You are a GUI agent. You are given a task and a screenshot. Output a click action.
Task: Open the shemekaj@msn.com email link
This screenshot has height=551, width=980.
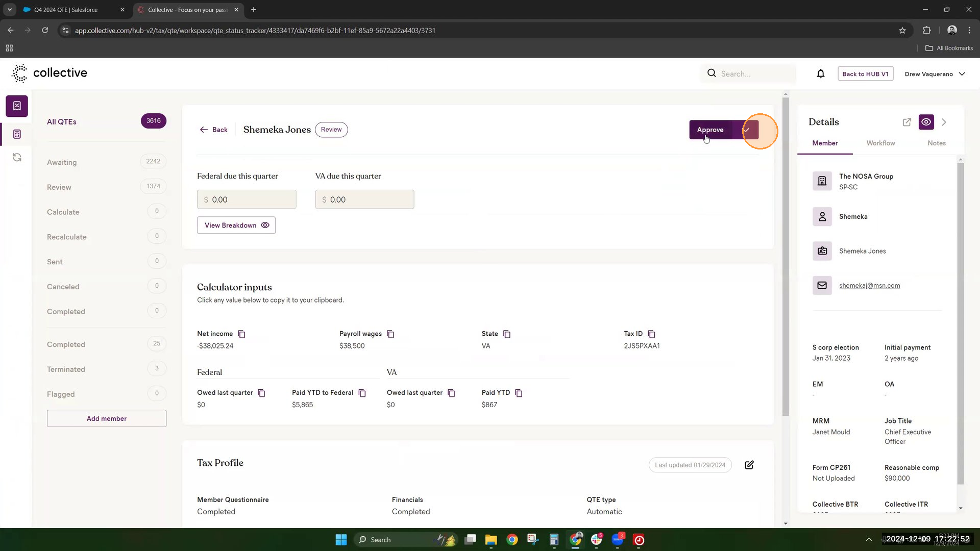pos(869,286)
